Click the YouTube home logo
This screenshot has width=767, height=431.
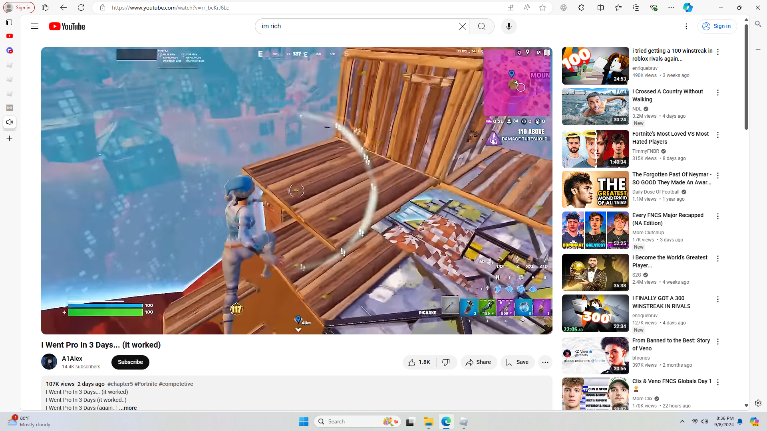[67, 26]
